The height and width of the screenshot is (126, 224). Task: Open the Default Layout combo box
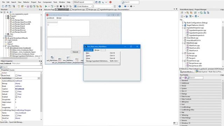point(84,2)
